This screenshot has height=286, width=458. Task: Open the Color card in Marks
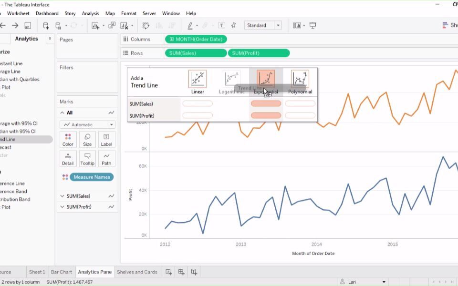(x=68, y=140)
